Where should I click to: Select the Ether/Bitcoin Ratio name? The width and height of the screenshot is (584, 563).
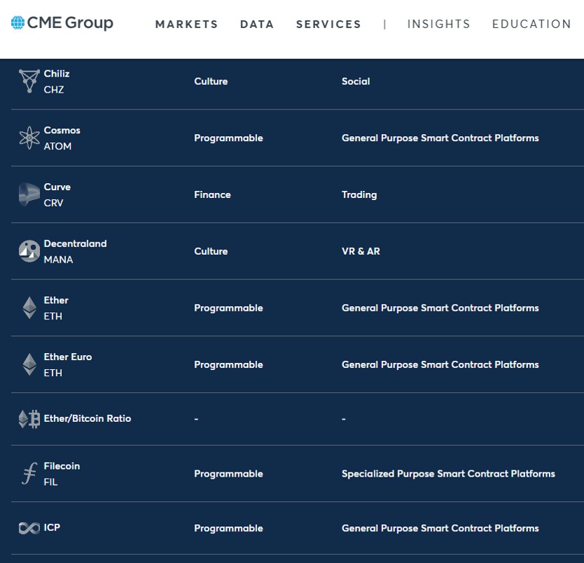pyautogui.click(x=88, y=418)
